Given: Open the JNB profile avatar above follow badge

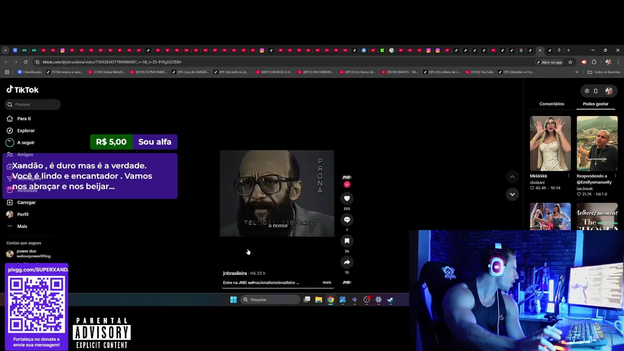Looking at the screenshot, I should (x=347, y=177).
